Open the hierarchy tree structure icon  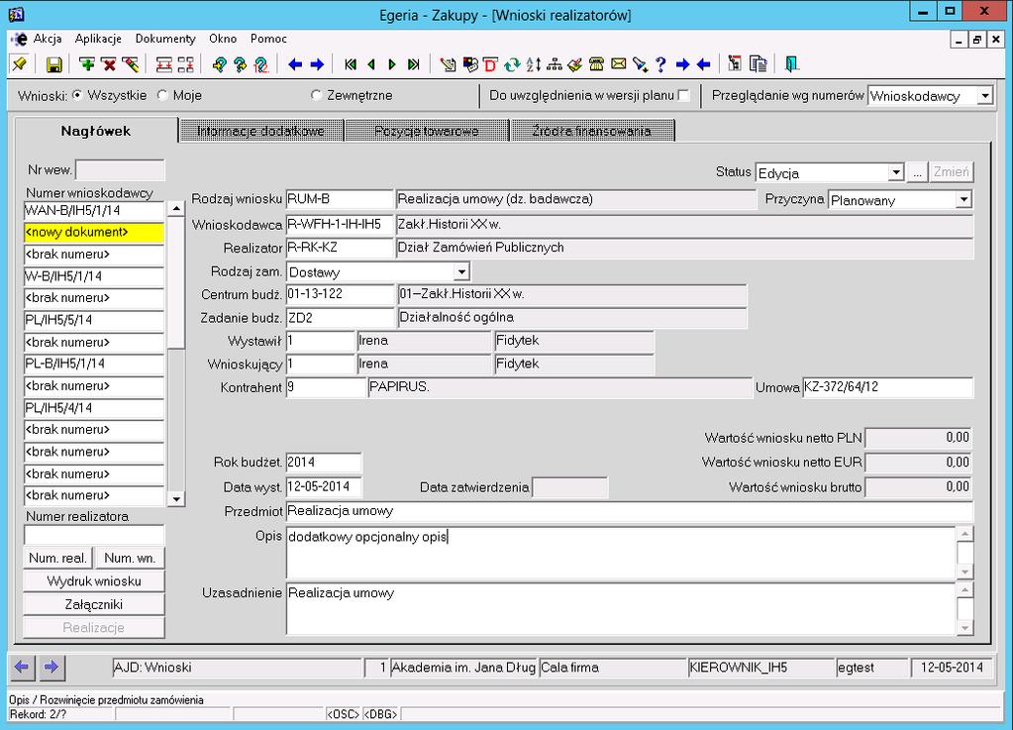coord(555,64)
